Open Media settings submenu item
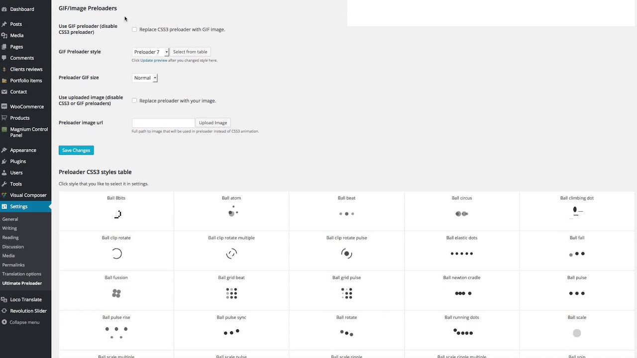637x358 pixels. [x=8, y=256]
